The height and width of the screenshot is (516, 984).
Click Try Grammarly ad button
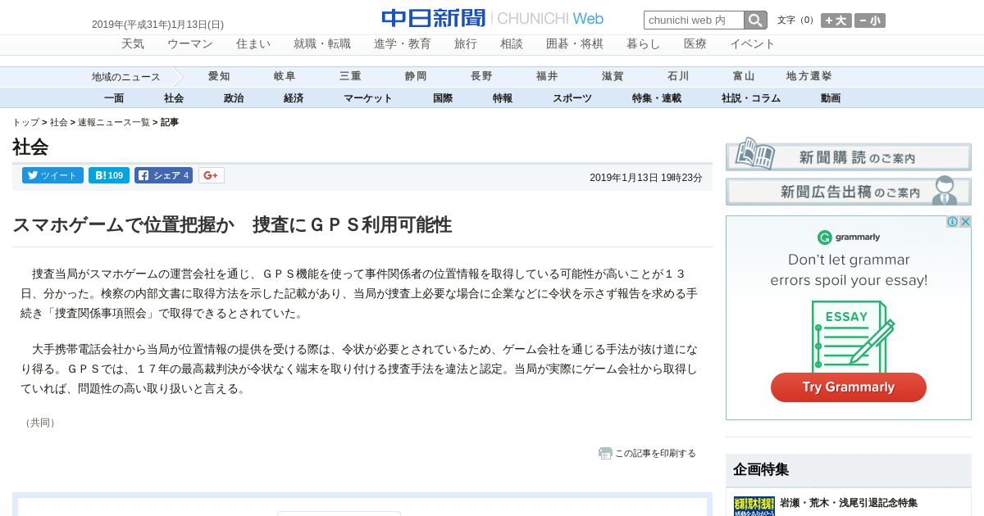[849, 387]
